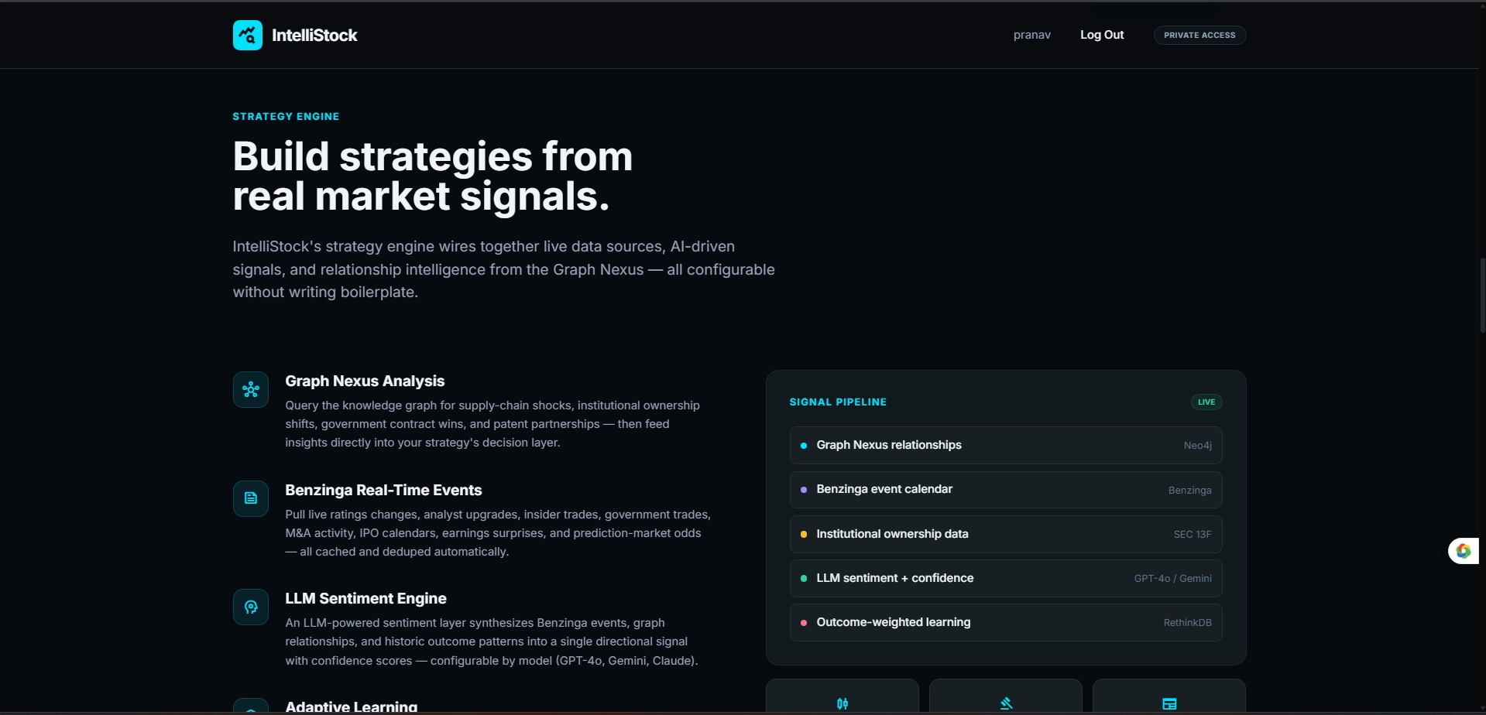
Task: Click the pranav username in header
Action: click(x=1031, y=35)
